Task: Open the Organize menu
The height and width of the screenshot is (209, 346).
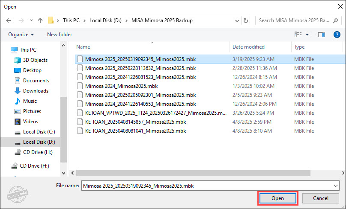Action: (x=21, y=35)
